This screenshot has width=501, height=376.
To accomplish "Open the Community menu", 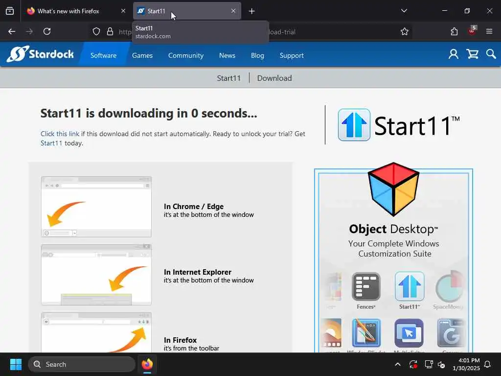I will pyautogui.click(x=185, y=55).
